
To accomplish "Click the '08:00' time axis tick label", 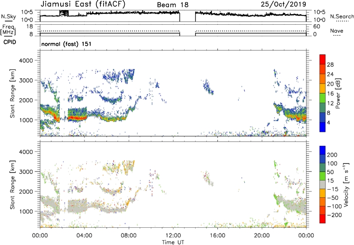I will pos(128,236).
